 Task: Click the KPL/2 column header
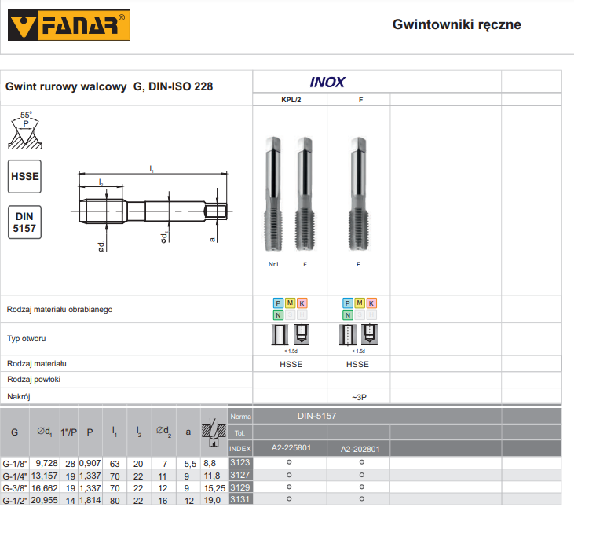(x=291, y=100)
